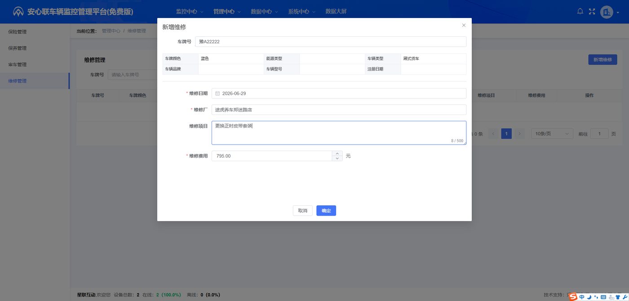Screen dimensions: 629x301
Task: Click the 维修厂 input field
Action: point(339,110)
